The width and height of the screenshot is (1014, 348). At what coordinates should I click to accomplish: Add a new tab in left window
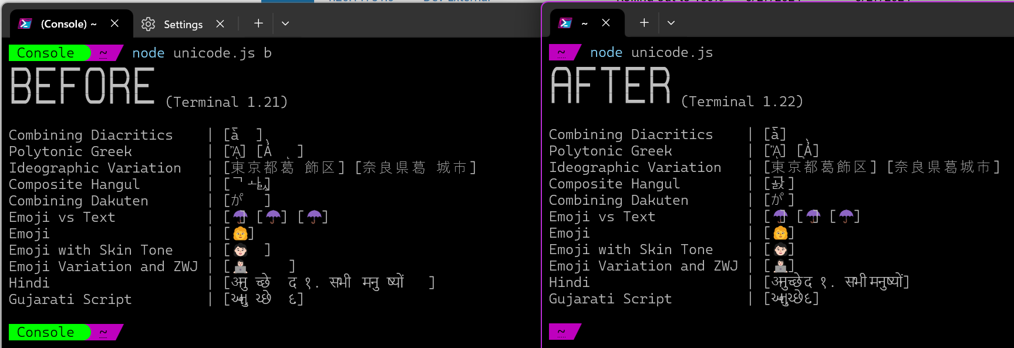[x=258, y=23]
